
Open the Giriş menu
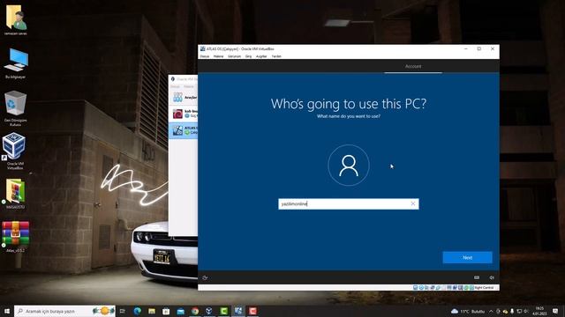[248, 56]
